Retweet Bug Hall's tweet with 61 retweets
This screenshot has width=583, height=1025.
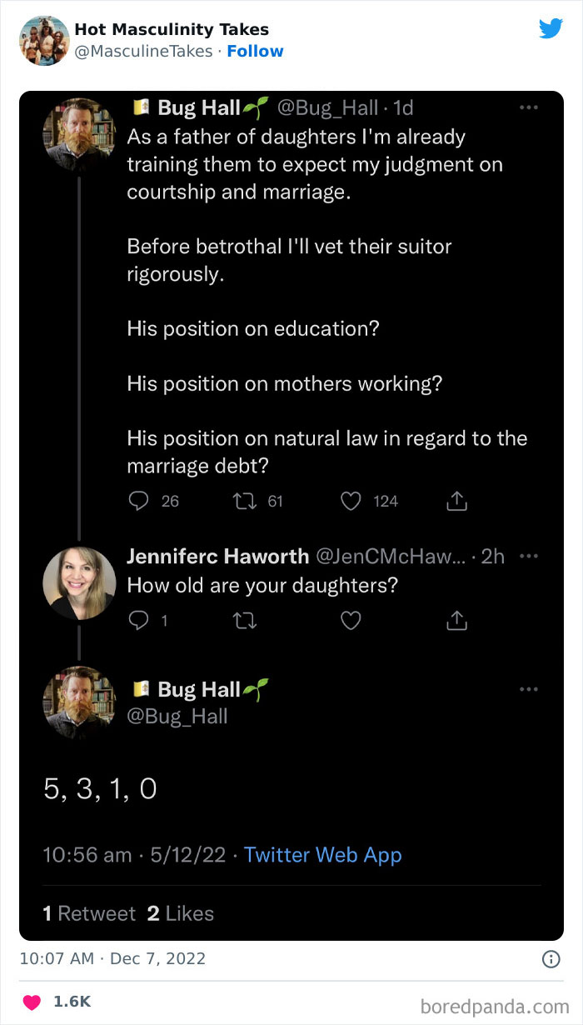click(x=246, y=501)
